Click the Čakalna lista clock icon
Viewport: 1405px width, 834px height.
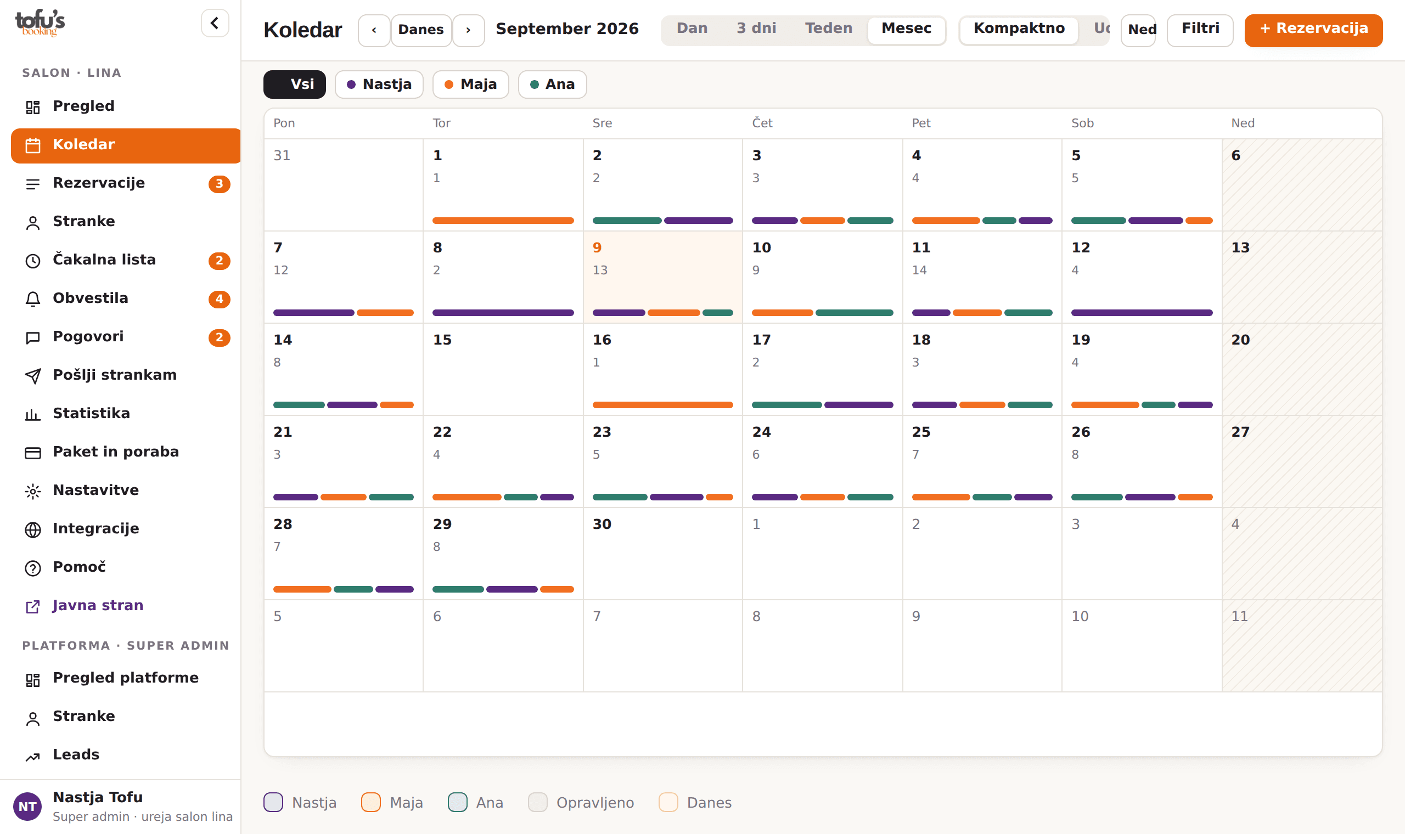click(x=32, y=260)
